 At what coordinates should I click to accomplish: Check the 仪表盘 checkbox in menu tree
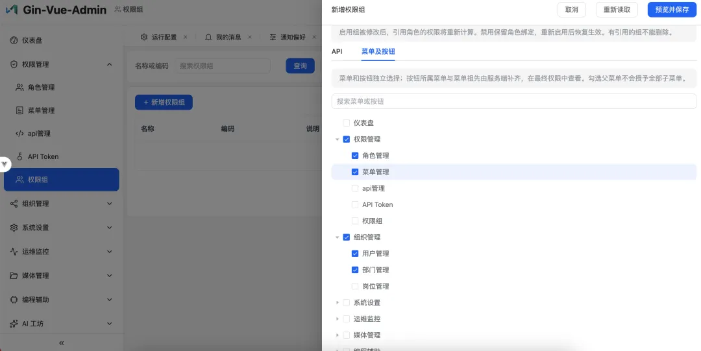[347, 123]
